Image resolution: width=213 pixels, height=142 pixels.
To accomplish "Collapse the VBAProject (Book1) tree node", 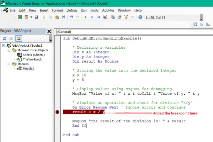I will point(4,45).
